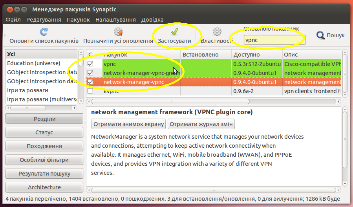
Task: Click the Статус filter button
Action: point(44,132)
